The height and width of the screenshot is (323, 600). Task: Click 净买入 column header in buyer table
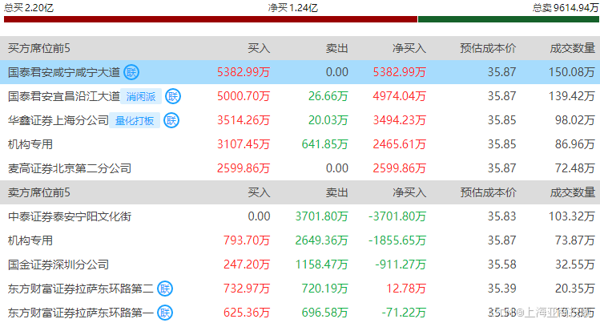(x=409, y=48)
